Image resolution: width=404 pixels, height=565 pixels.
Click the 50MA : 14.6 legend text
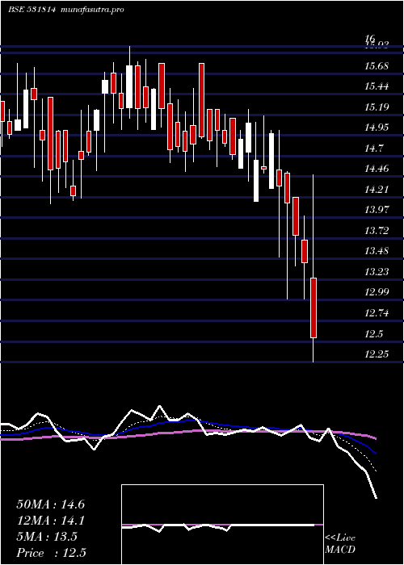pos(50,504)
